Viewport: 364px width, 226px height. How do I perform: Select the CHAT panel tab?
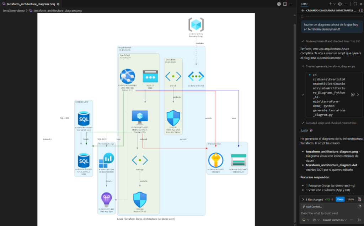click(x=305, y=4)
